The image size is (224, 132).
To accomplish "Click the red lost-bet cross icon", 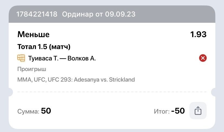I will pos(203,58).
